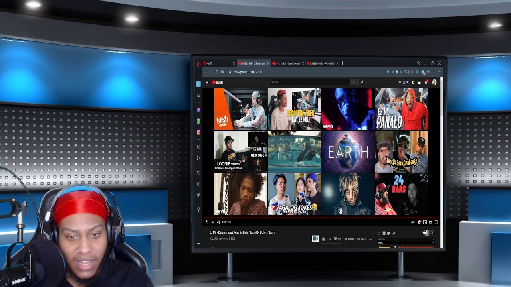
Task: Dislike the video with 729 dislikes
Action: pos(337,239)
